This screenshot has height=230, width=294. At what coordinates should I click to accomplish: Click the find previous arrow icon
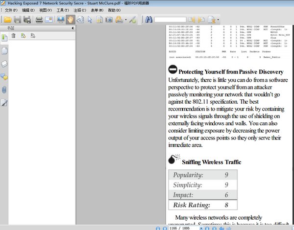192,20
